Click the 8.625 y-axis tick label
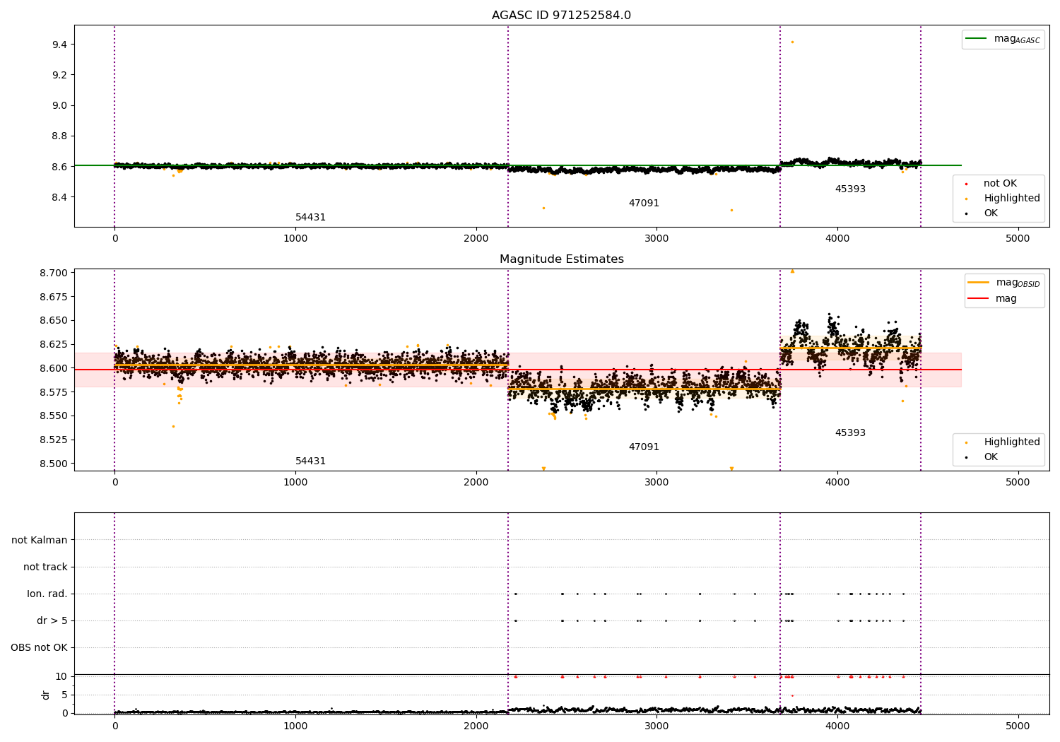The width and height of the screenshot is (1060, 742). tap(54, 344)
